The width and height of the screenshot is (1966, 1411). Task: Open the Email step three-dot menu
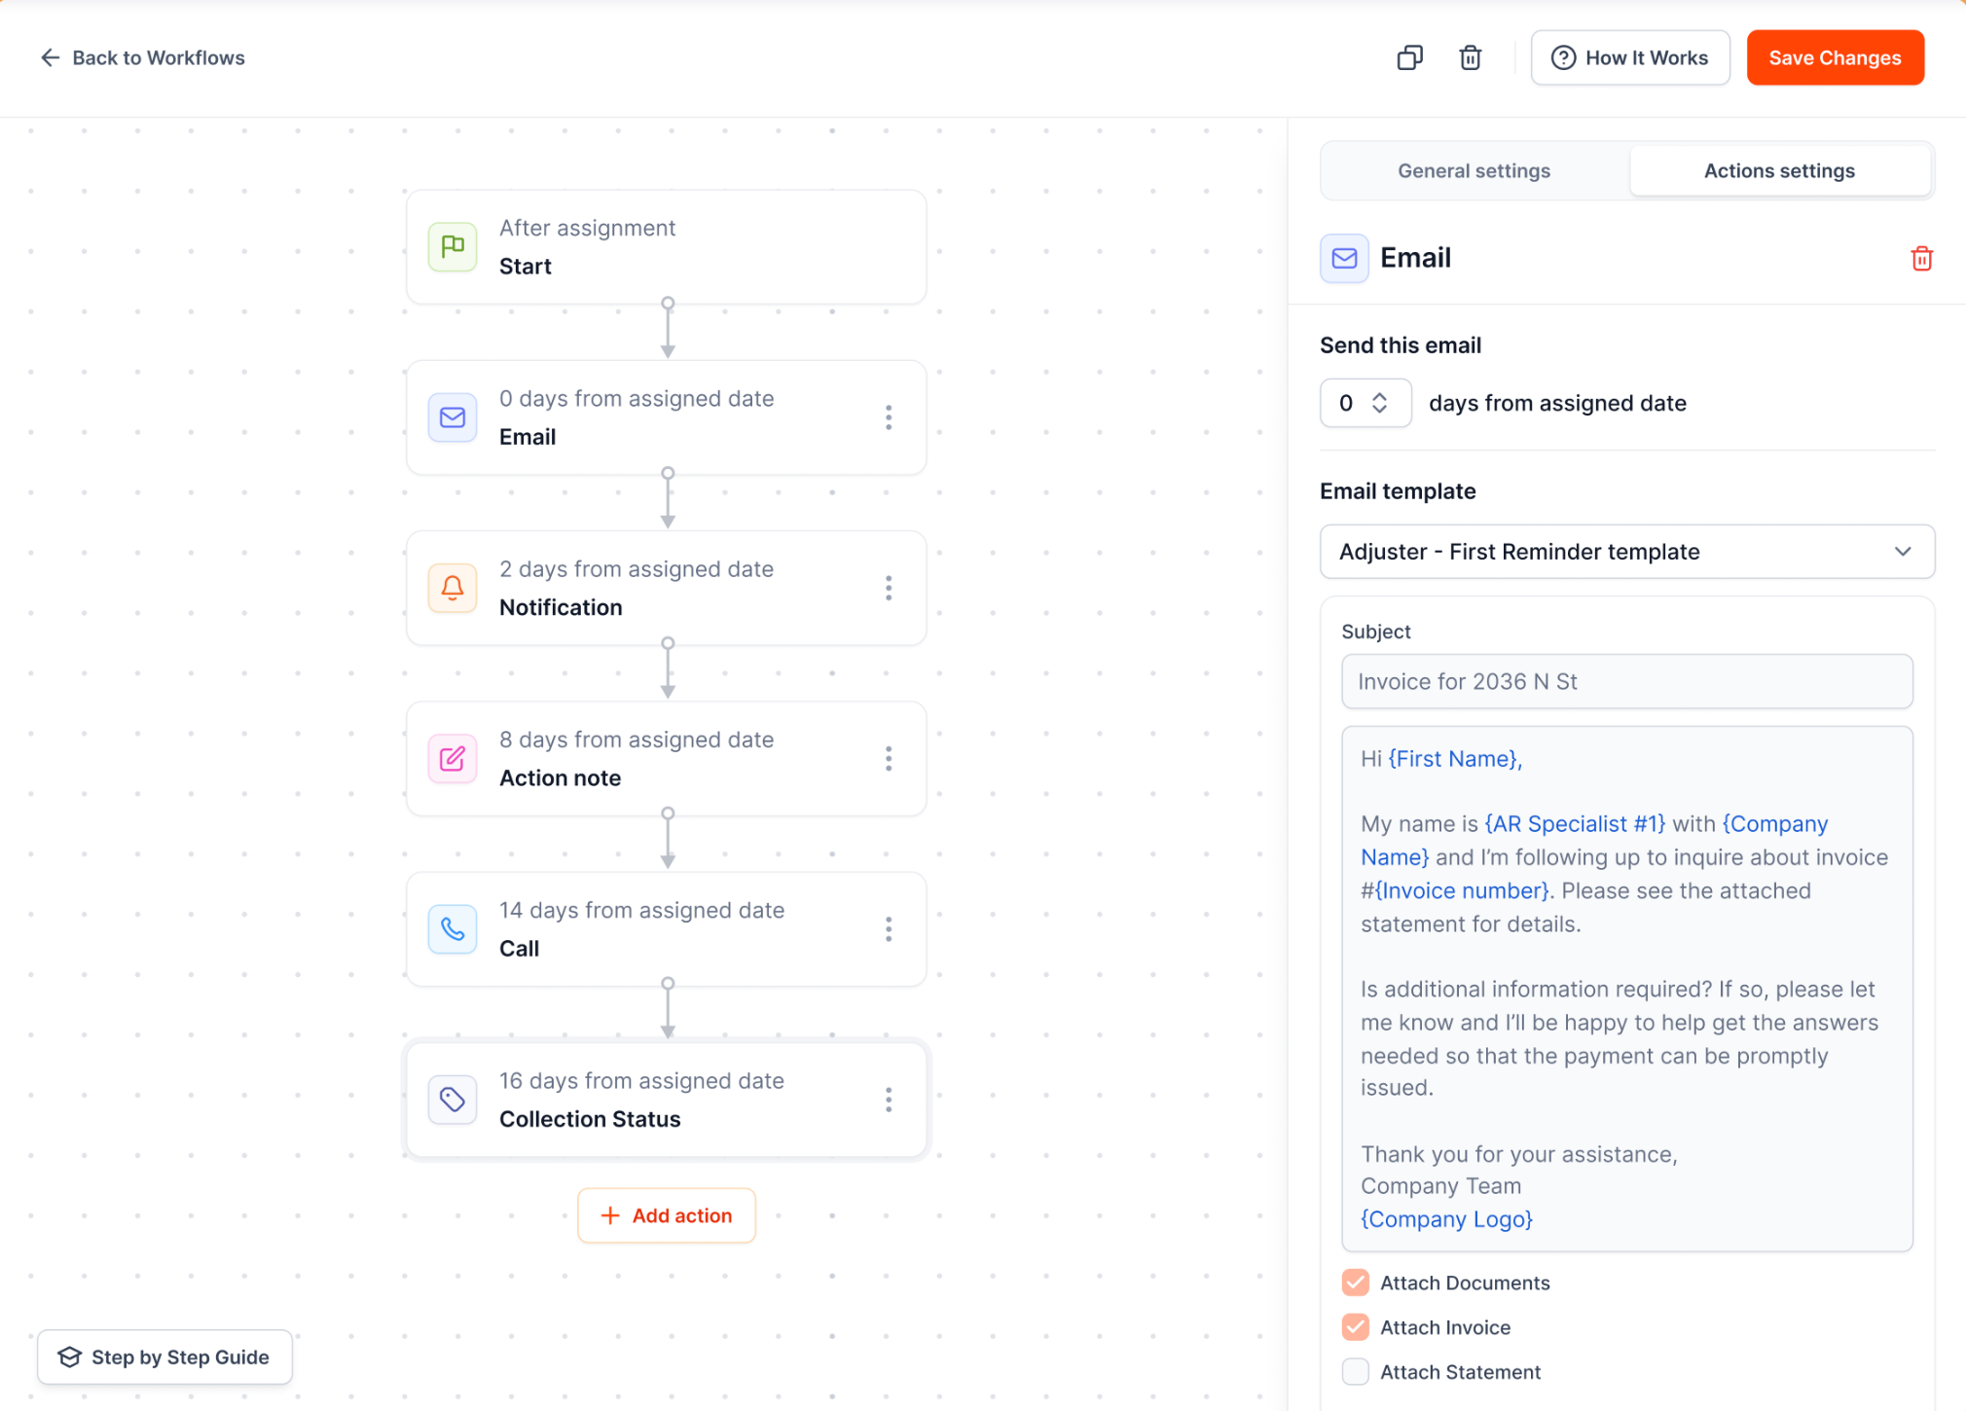[x=888, y=417]
